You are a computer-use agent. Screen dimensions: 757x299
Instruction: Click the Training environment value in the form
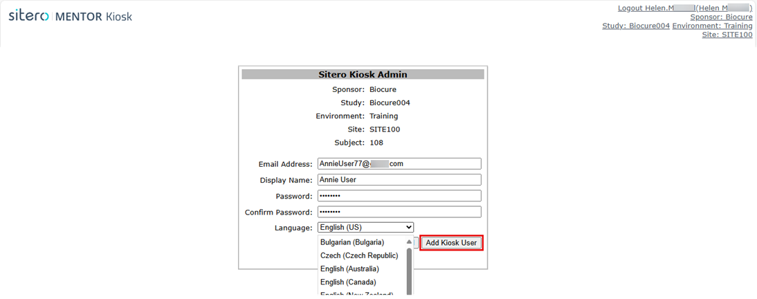(384, 116)
